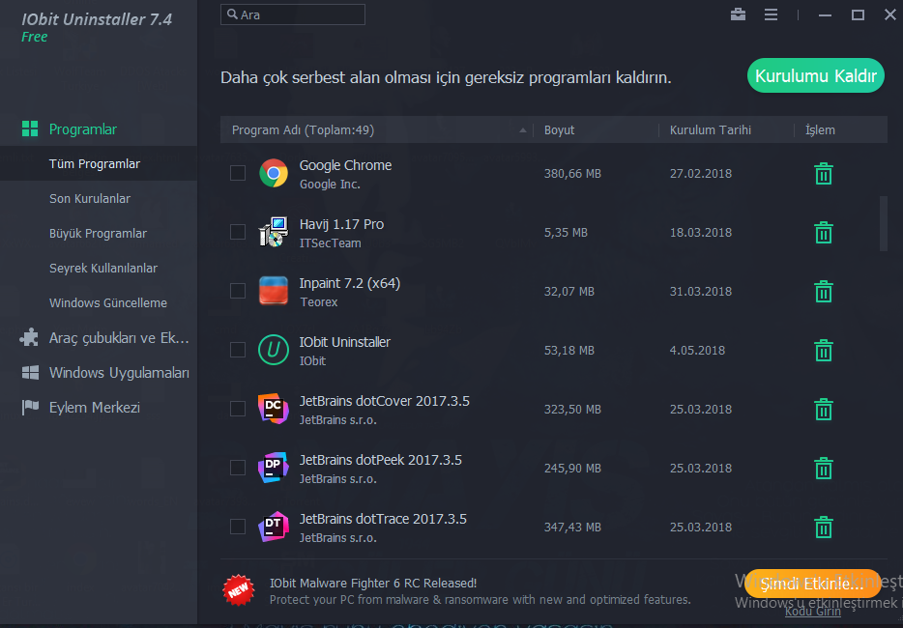Enable the JetBrains dotCover checkbox

[238, 410]
